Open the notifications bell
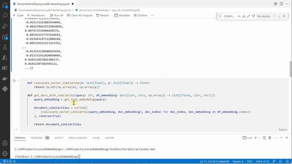The width and height of the screenshot is (292, 164). [281, 161]
